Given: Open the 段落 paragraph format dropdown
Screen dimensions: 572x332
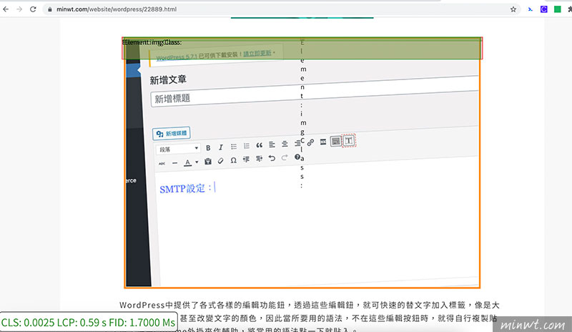Looking at the screenshot, I should [178, 149].
